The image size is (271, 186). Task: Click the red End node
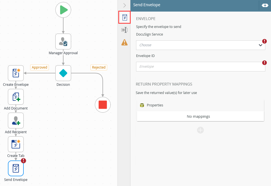[x=103, y=105]
